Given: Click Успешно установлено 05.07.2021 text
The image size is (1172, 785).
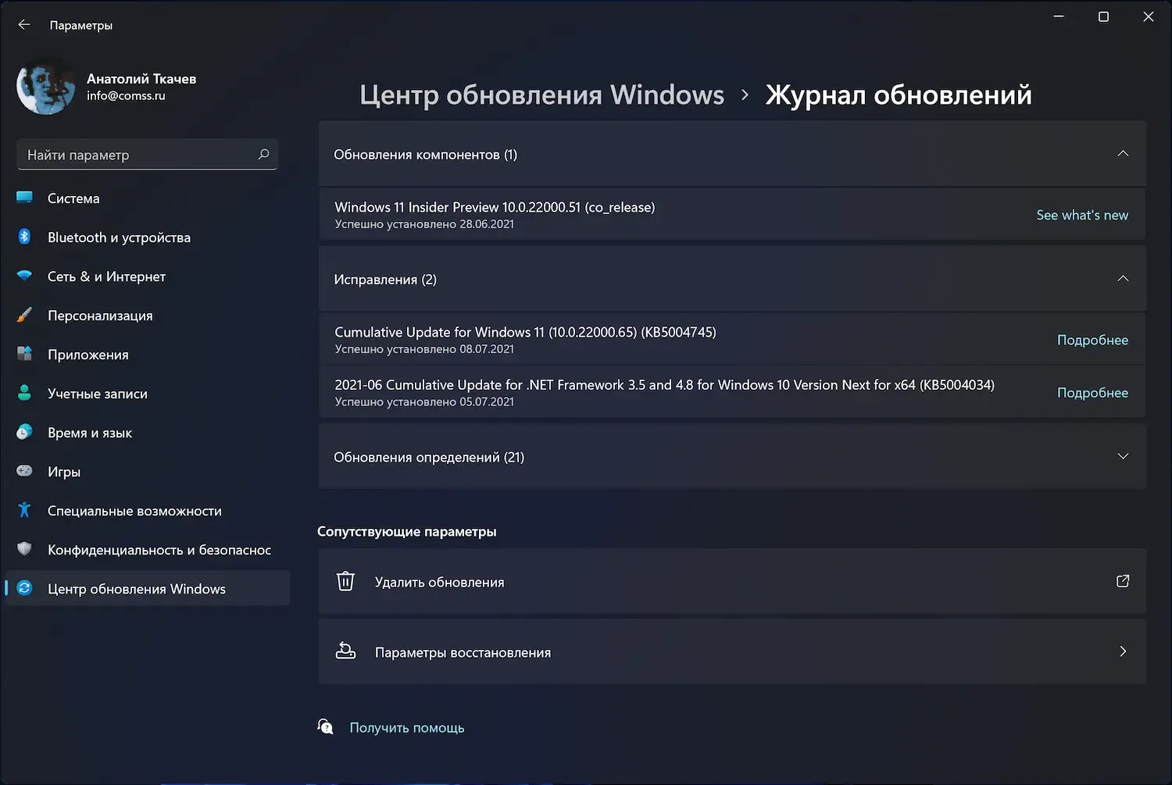Looking at the screenshot, I should click(424, 402).
